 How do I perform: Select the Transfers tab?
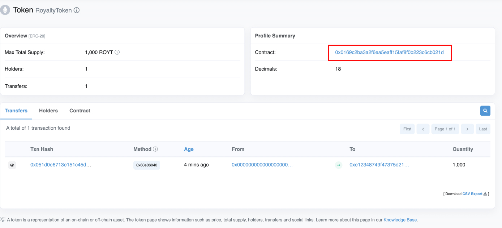16,111
